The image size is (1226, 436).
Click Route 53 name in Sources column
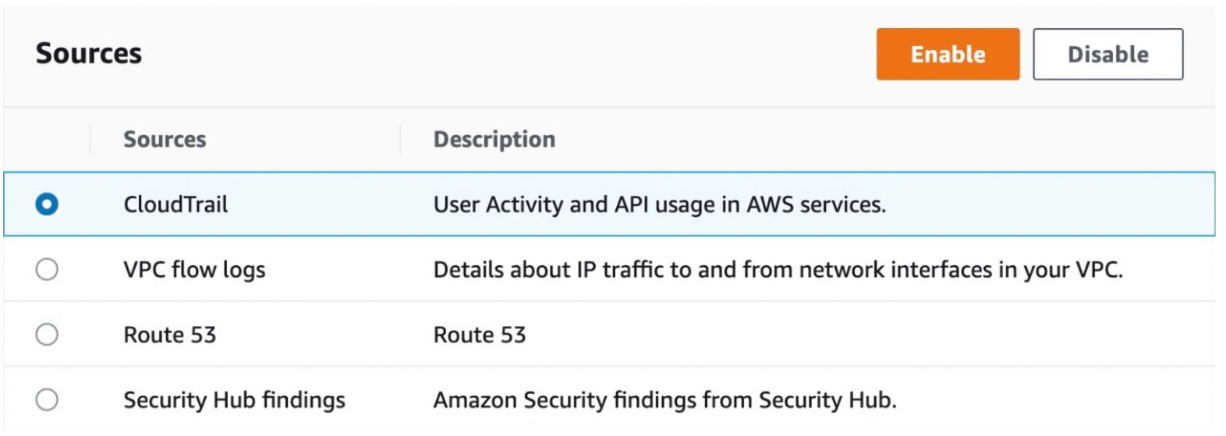[169, 335]
